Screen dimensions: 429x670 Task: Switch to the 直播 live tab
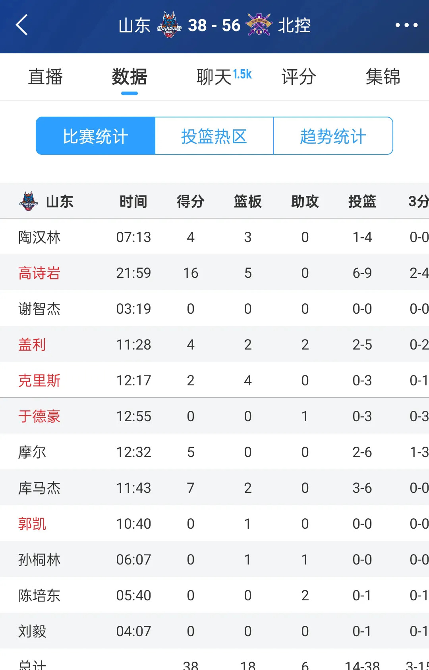click(x=45, y=77)
